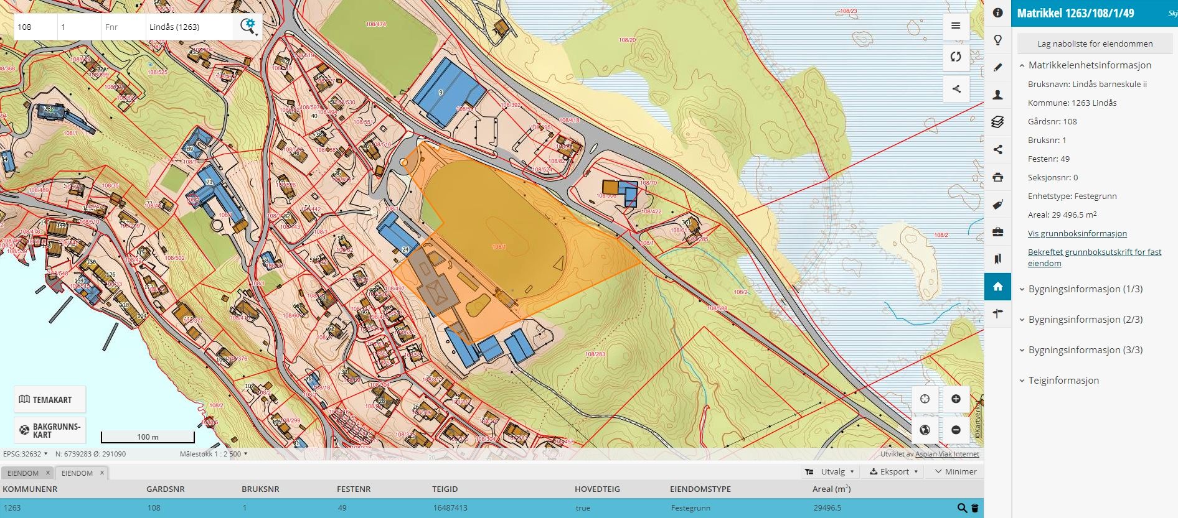Open the info panel in the sidebar

[x=997, y=13]
